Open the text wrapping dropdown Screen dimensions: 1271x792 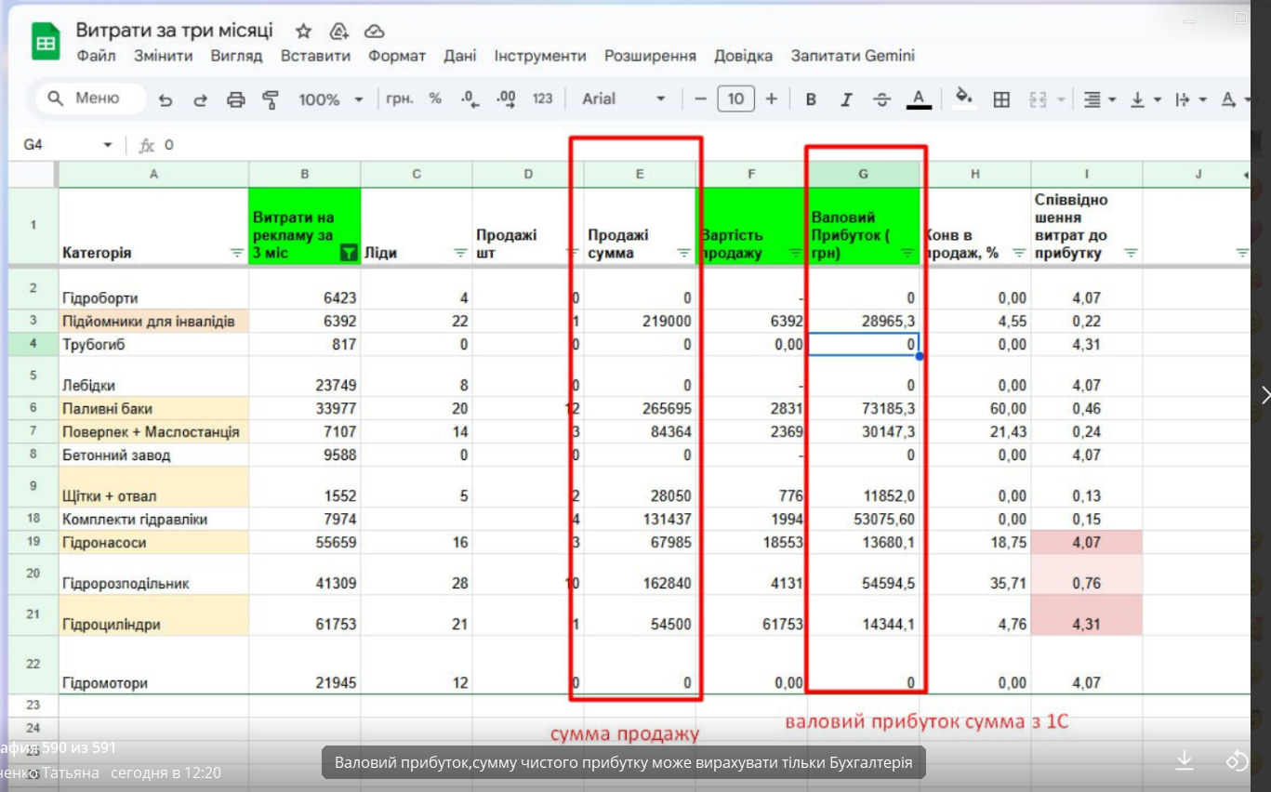click(x=1191, y=99)
